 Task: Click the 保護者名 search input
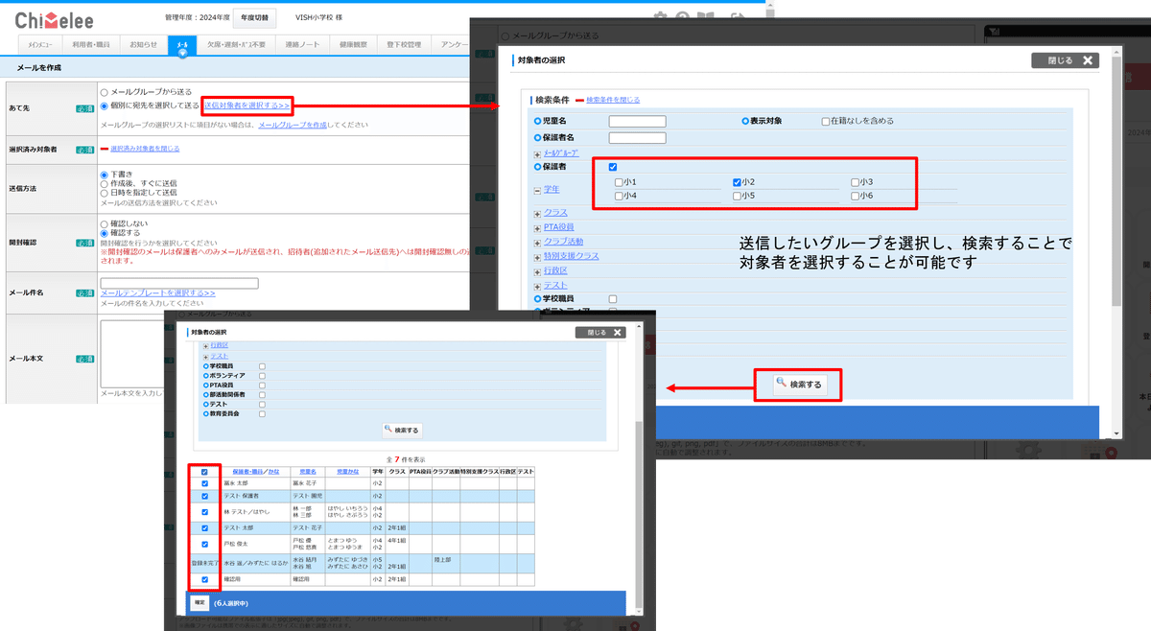637,138
